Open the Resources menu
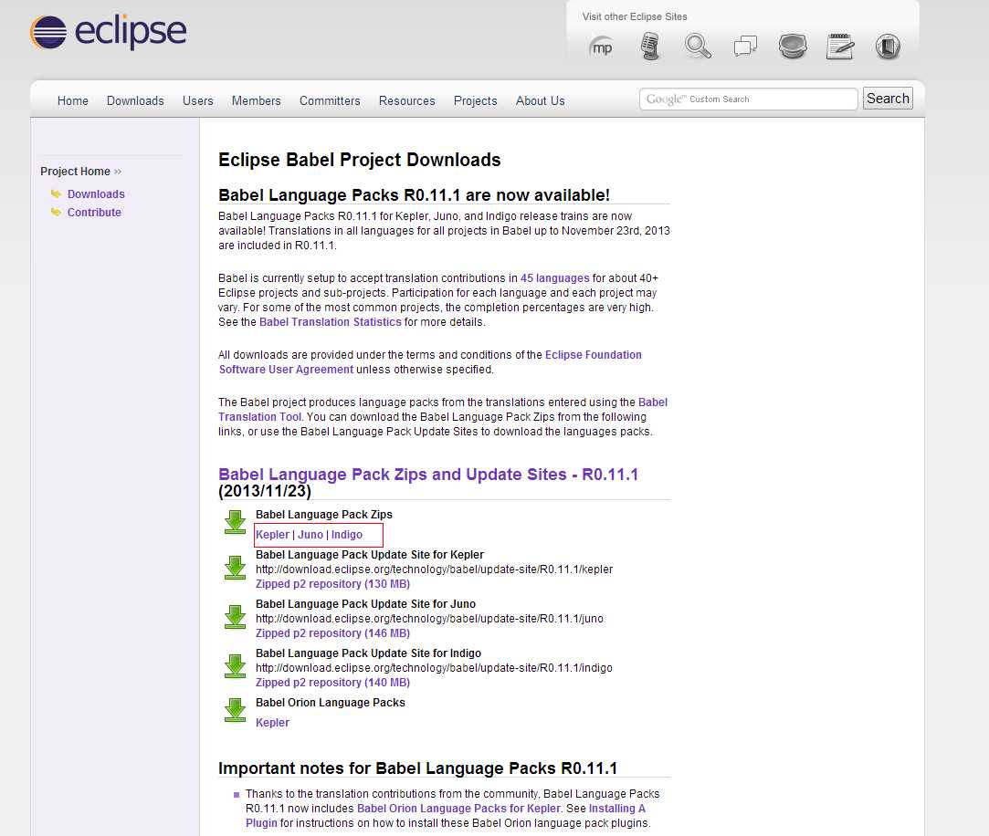Viewport: 989px width, 836px height. tap(406, 101)
